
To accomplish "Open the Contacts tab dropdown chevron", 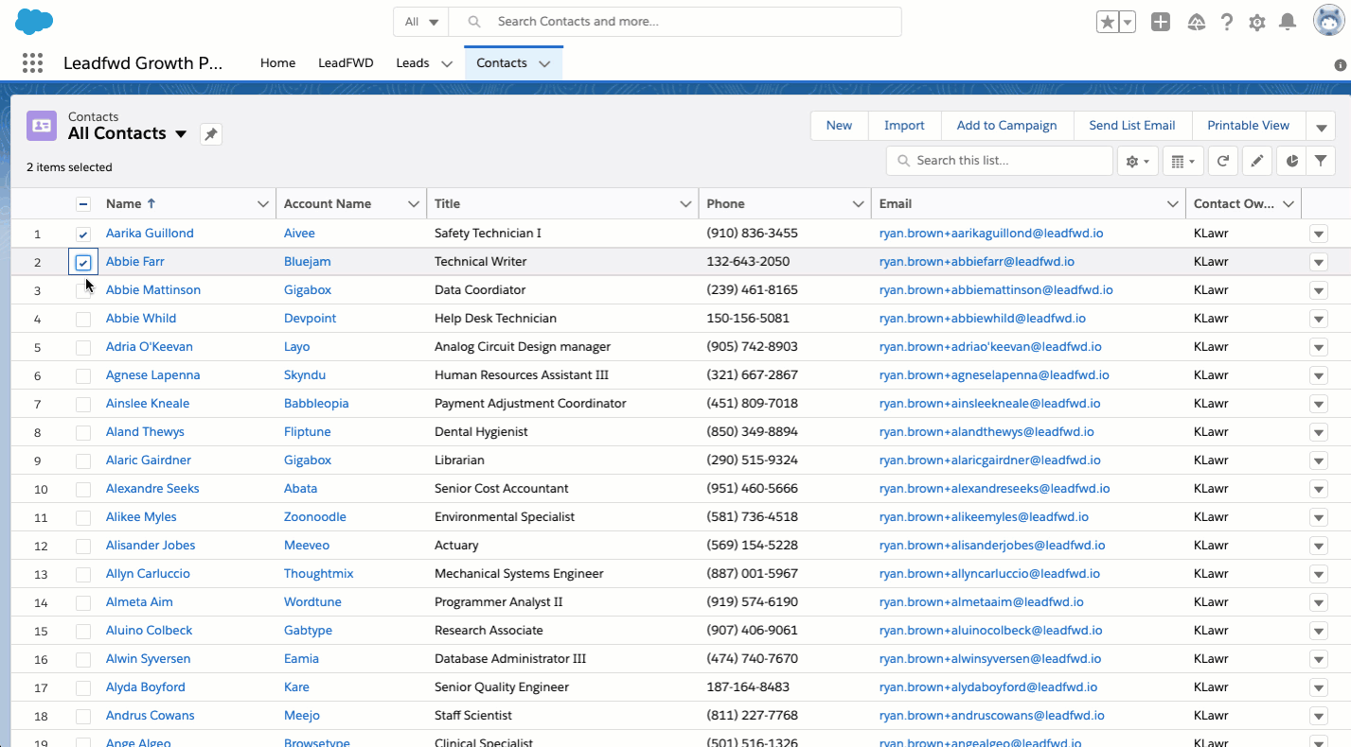I will [544, 63].
